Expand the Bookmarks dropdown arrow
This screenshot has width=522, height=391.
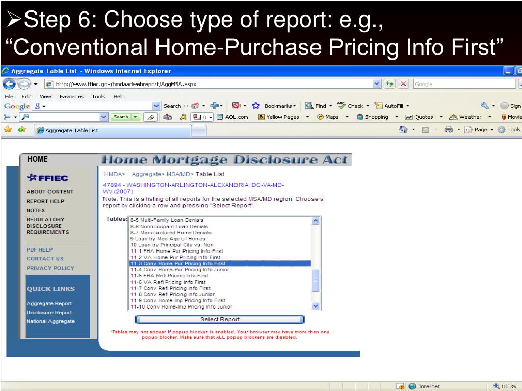click(x=294, y=106)
